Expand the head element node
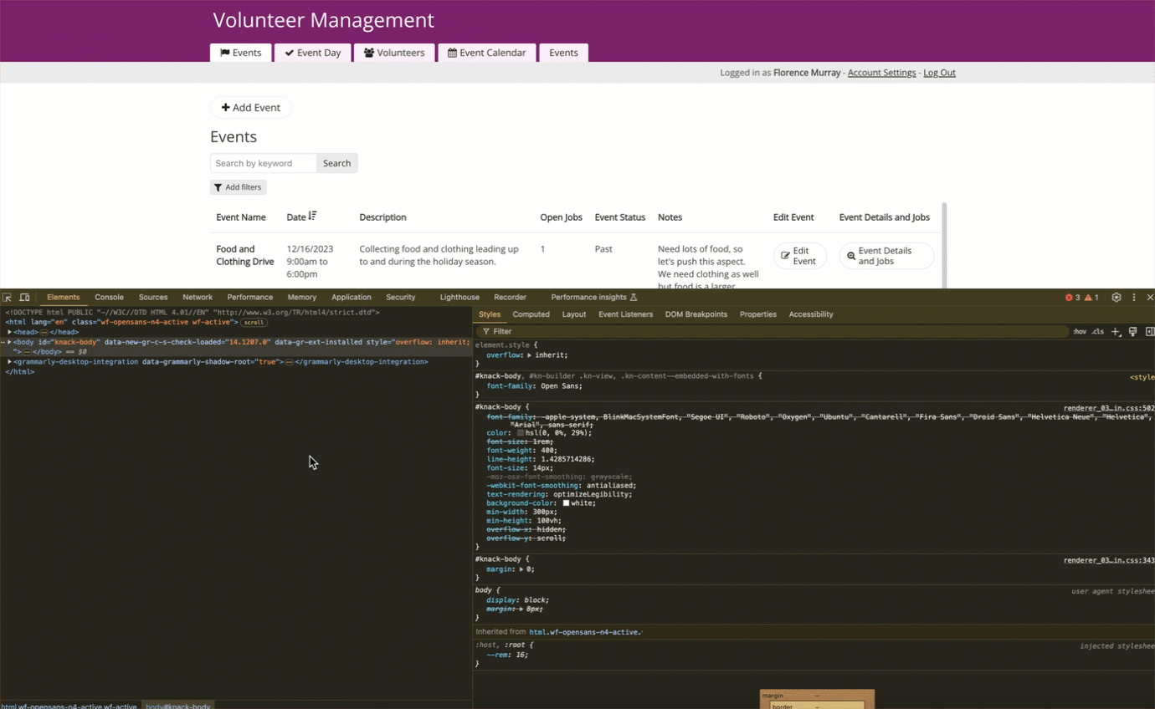1155x709 pixels. [x=9, y=332]
